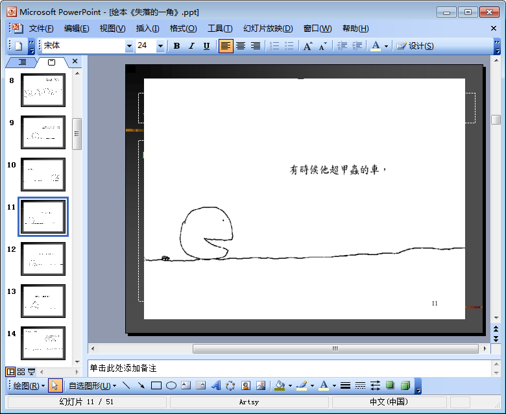The width and height of the screenshot is (506, 414).
Task: Open the font name dropdown (宋体)
Action: pyautogui.click(x=129, y=46)
